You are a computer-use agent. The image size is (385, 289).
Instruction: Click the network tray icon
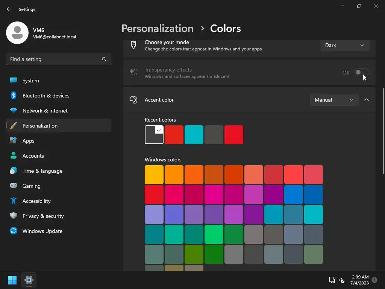332,280
